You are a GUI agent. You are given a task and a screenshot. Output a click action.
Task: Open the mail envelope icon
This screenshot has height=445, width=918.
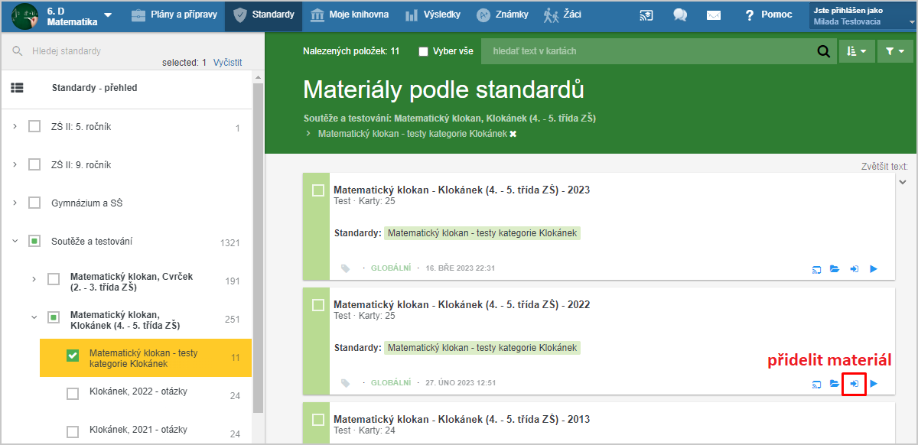tap(713, 15)
